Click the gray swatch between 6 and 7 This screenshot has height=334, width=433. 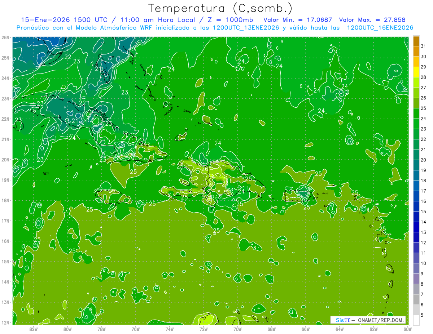416,299
